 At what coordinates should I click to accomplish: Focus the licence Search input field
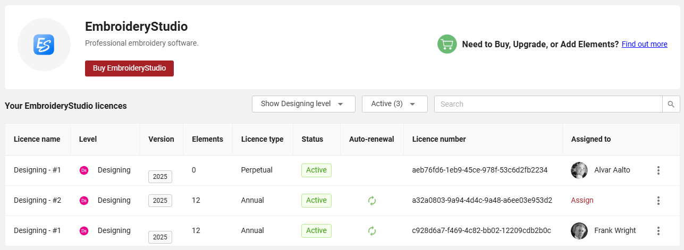click(x=548, y=104)
